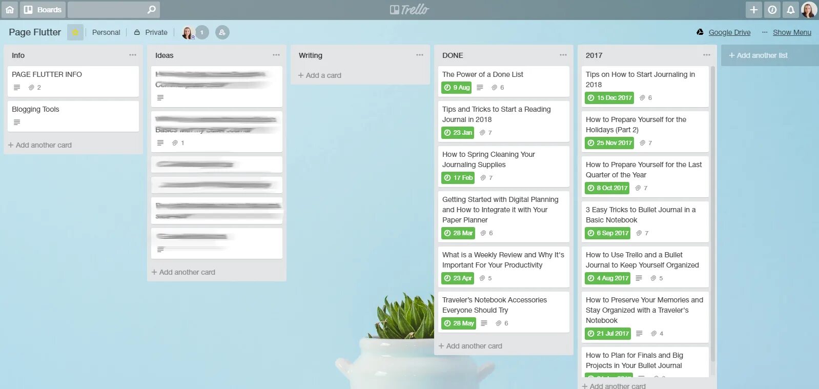
Task: Open Tips and Tricks Reading Journal card
Action: (x=504, y=121)
